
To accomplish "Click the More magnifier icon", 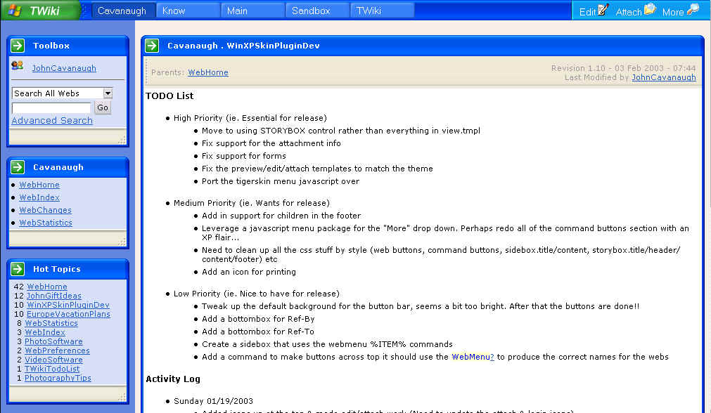I will tap(693, 10).
